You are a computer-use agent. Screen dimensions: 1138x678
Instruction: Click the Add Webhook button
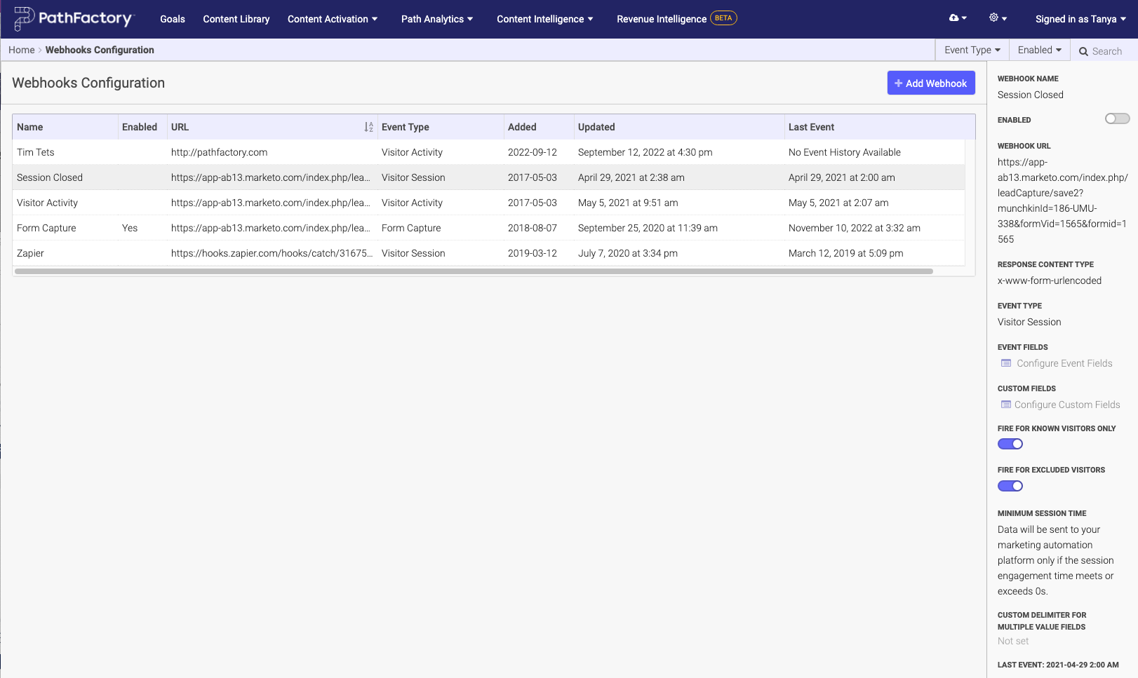coord(931,83)
